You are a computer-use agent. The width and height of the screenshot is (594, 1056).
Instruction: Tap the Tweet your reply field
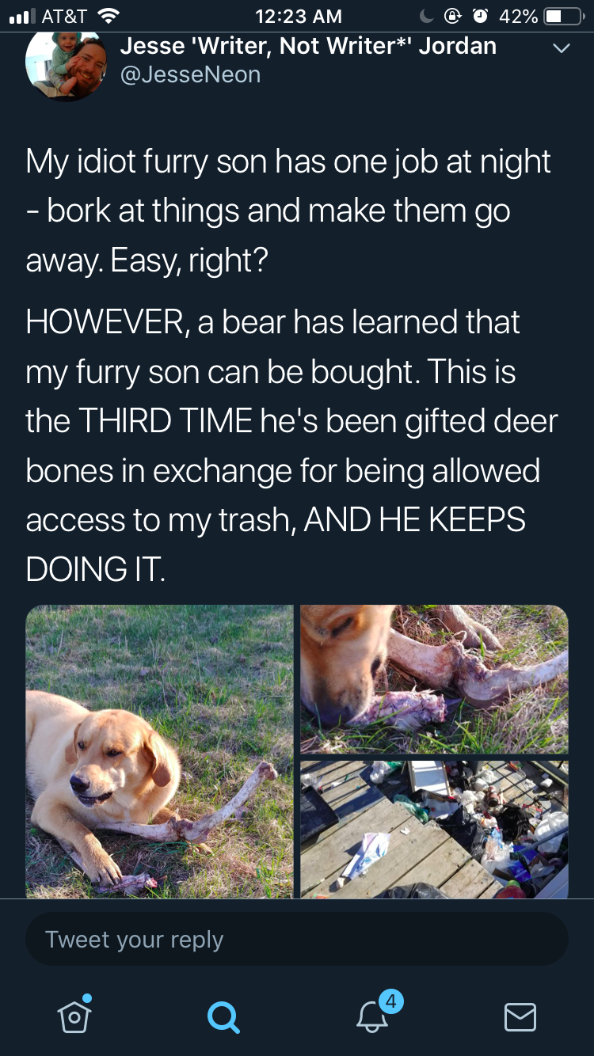pyautogui.click(x=297, y=939)
